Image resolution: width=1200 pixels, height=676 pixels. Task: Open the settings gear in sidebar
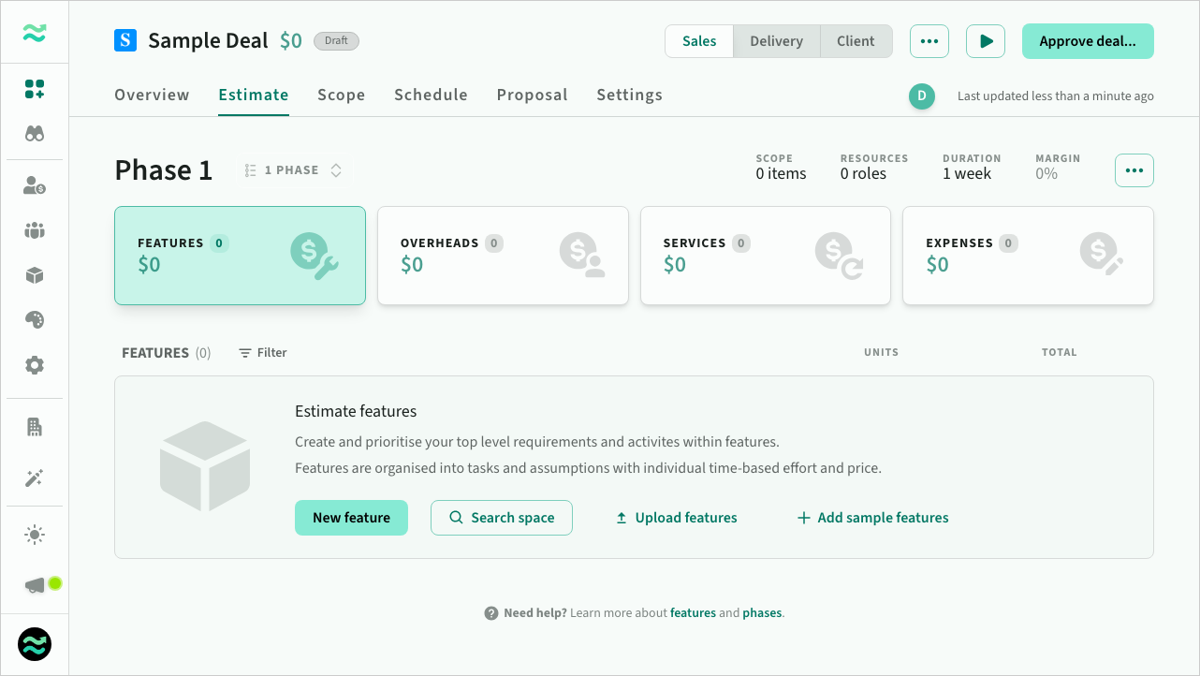click(x=35, y=365)
